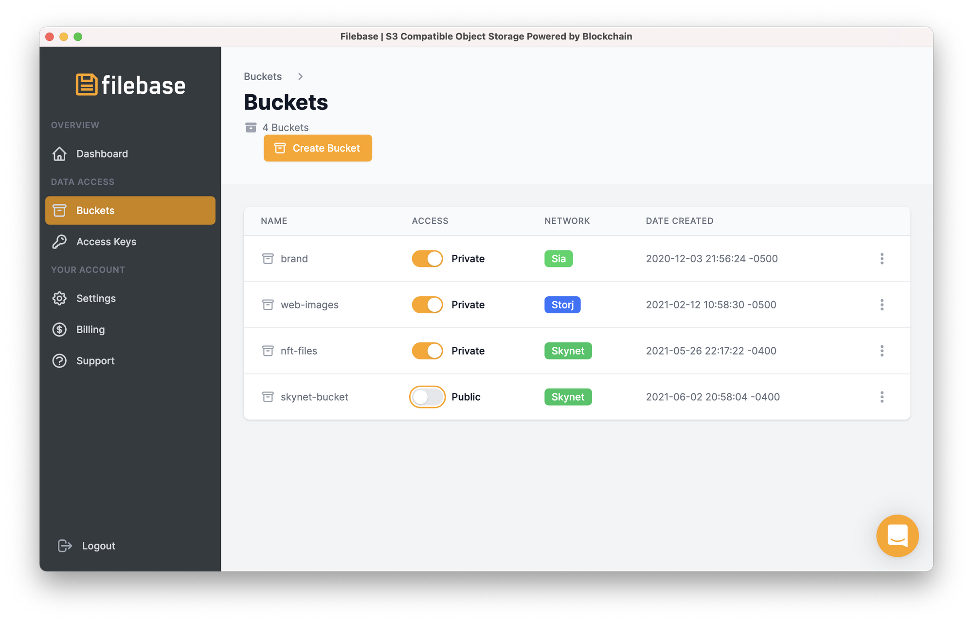Click the bucket icon beside web-images
The width and height of the screenshot is (973, 624).
268,305
